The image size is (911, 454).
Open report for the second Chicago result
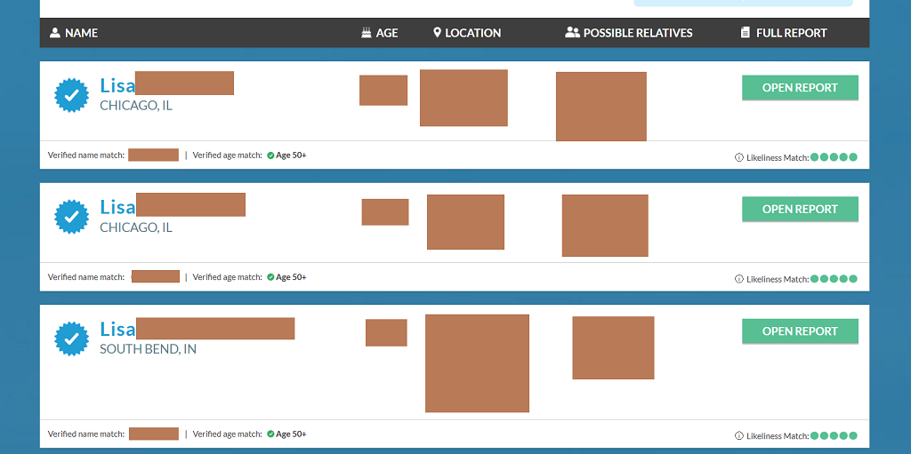point(800,210)
